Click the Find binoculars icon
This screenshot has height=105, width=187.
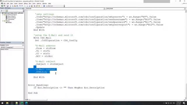(17, 6)
